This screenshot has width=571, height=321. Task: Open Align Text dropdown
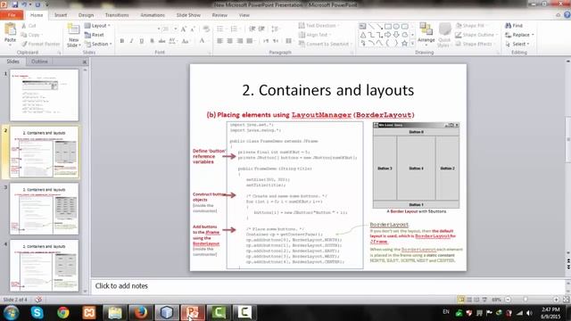[315, 35]
